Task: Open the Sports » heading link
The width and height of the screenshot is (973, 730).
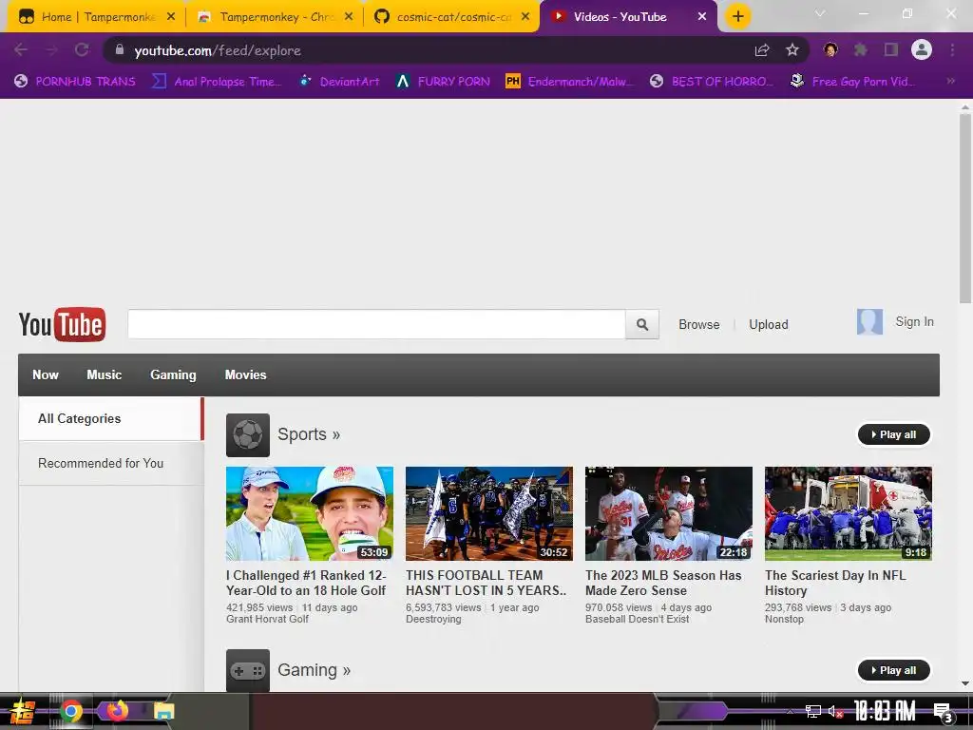Action: click(x=309, y=434)
